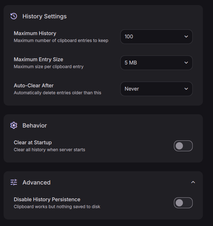Click the Auto-Clear After label
The width and height of the screenshot is (213, 226).
[x=34, y=86]
